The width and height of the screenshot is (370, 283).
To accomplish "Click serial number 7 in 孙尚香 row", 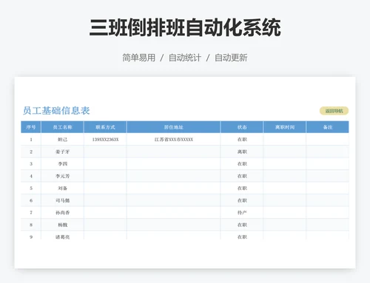I will 31,213.
